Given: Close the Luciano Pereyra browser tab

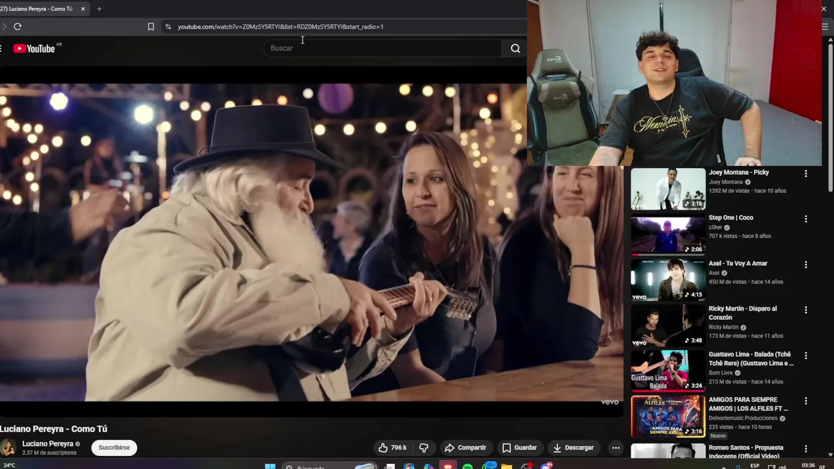Looking at the screenshot, I should coord(83,9).
